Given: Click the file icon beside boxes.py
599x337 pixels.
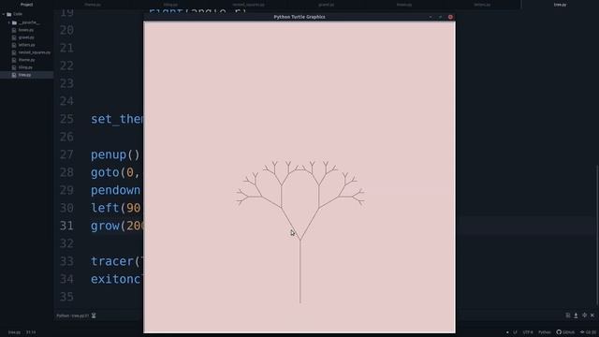Looking at the screenshot, I should pos(14,30).
